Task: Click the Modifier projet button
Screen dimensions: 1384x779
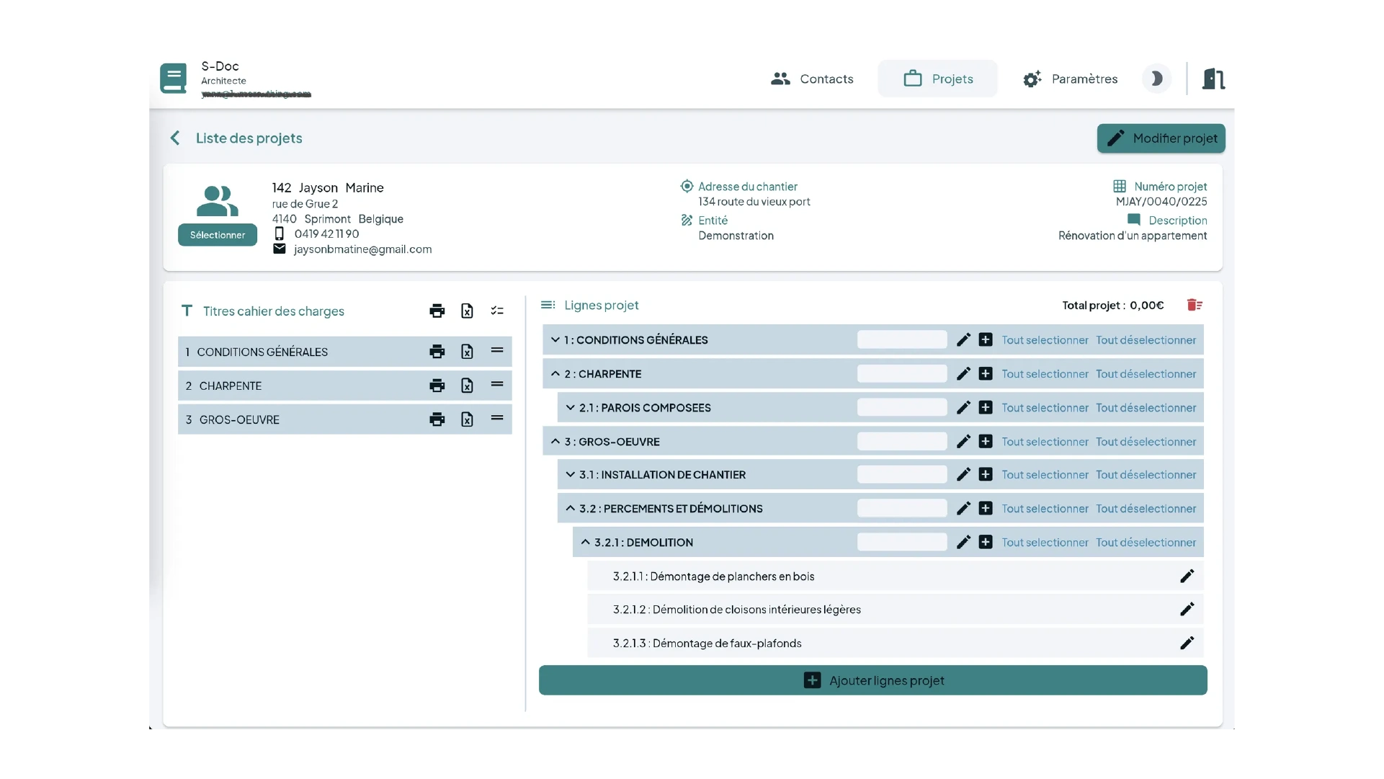Action: [x=1161, y=138]
